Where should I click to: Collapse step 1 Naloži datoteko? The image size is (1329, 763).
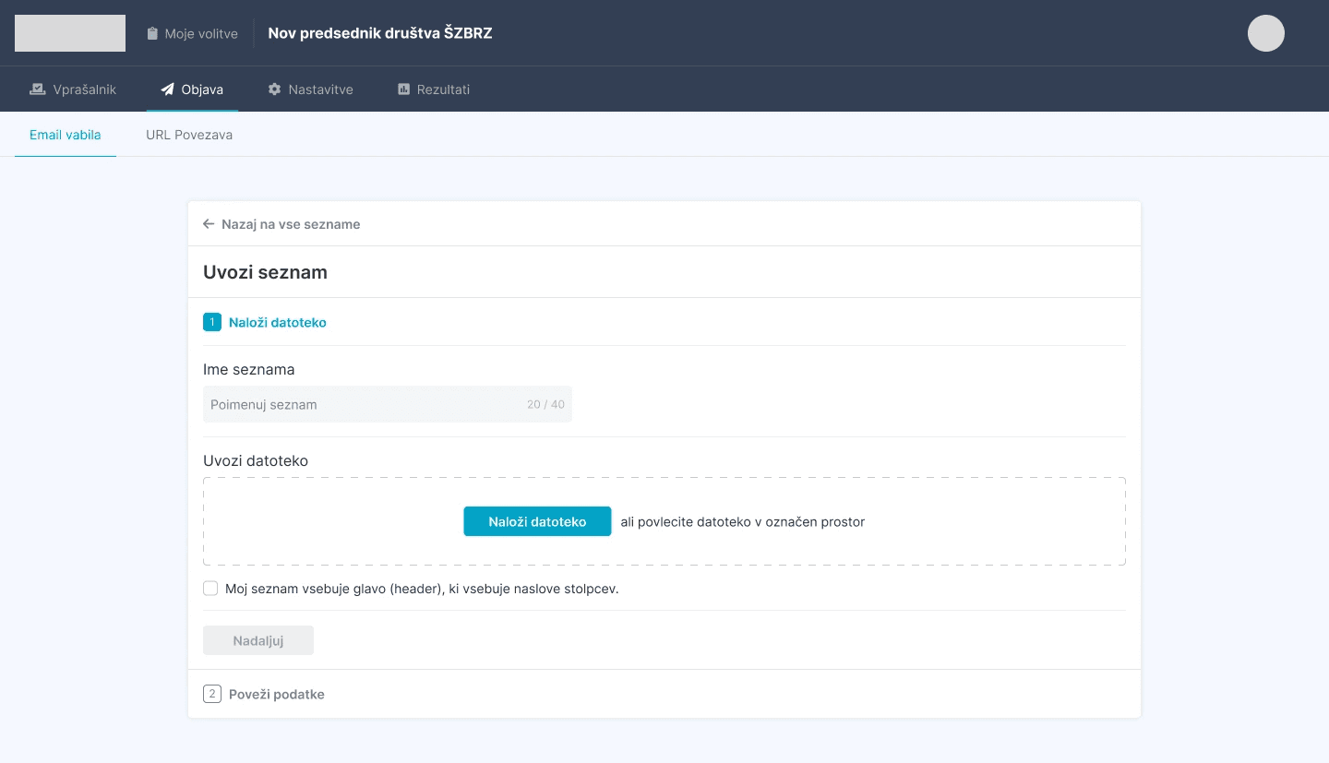(278, 322)
